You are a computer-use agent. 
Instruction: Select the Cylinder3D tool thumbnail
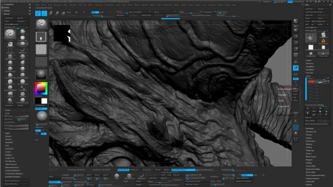(323, 36)
